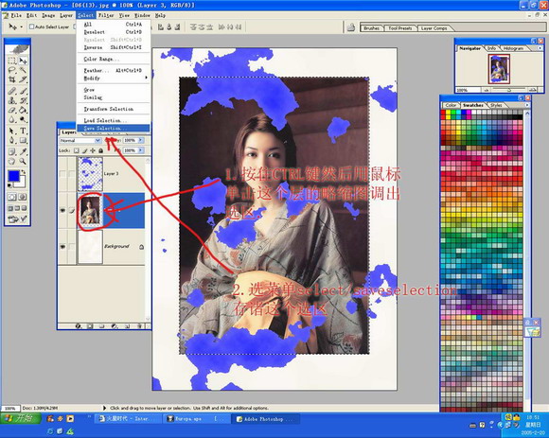
Task: Select the Pen tool
Action: [11, 140]
